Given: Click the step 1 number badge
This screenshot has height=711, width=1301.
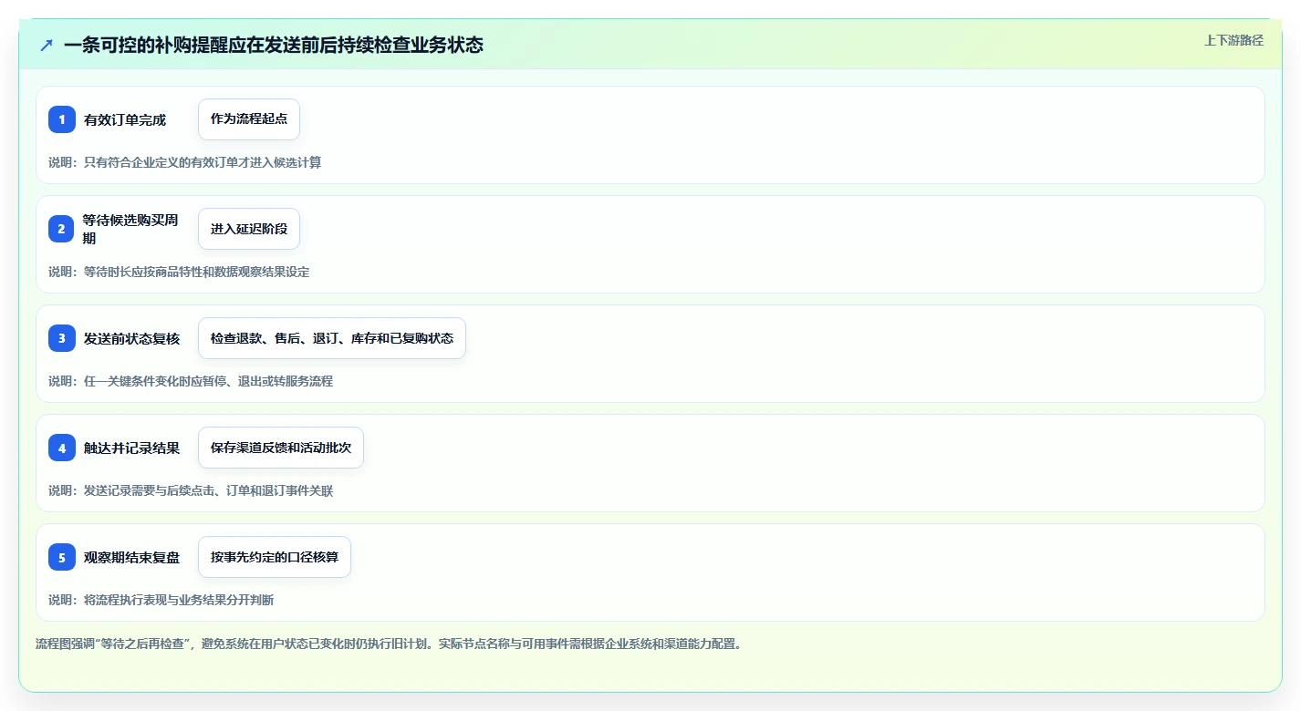Looking at the screenshot, I should [62, 119].
